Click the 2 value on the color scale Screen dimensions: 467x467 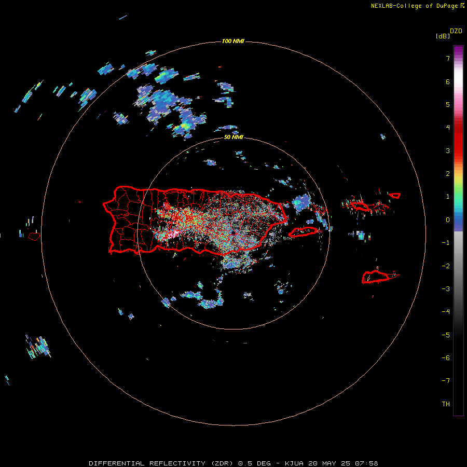[448, 174]
